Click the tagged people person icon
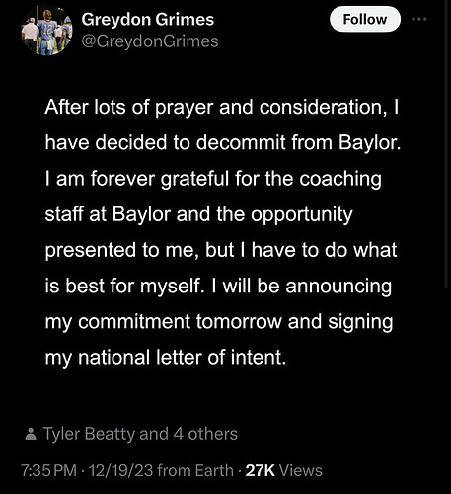The image size is (451, 494). pyautogui.click(x=31, y=434)
